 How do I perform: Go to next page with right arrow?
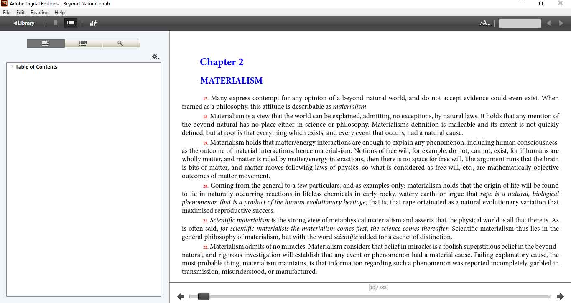pyautogui.click(x=560, y=296)
